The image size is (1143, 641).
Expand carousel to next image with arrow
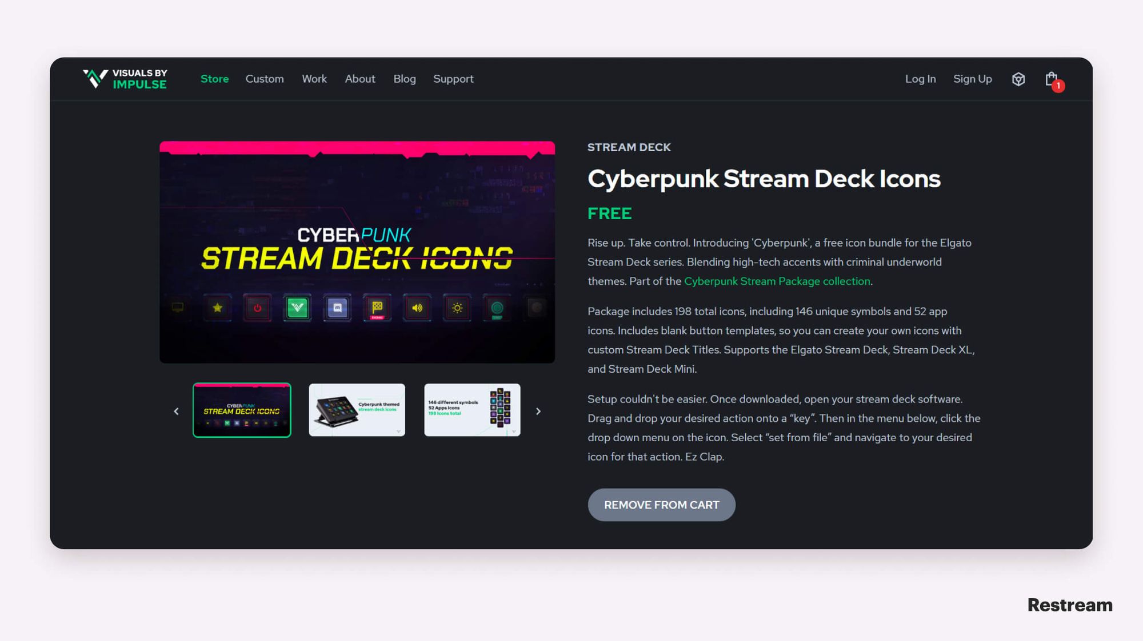(538, 410)
